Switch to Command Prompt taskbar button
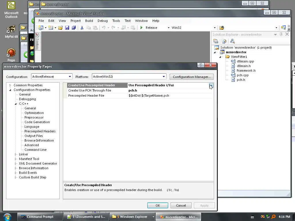 40,217
